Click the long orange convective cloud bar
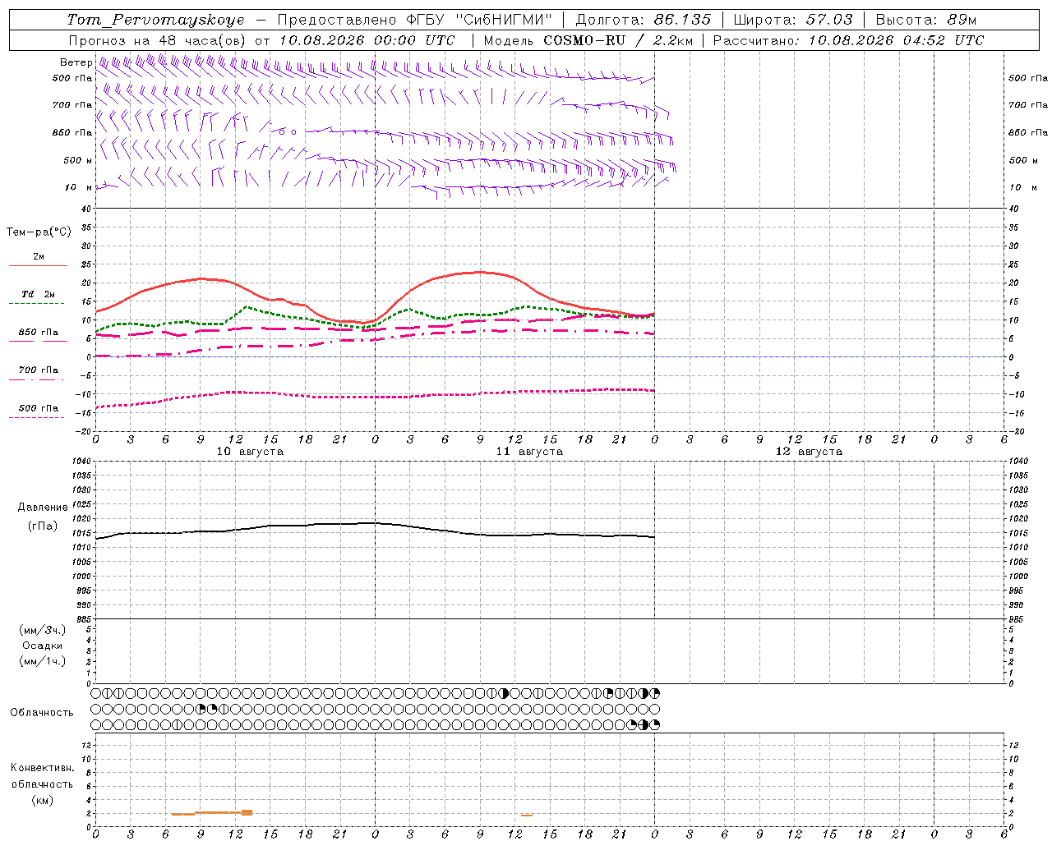The width and height of the screenshot is (1052, 841). pyautogui.click(x=212, y=813)
